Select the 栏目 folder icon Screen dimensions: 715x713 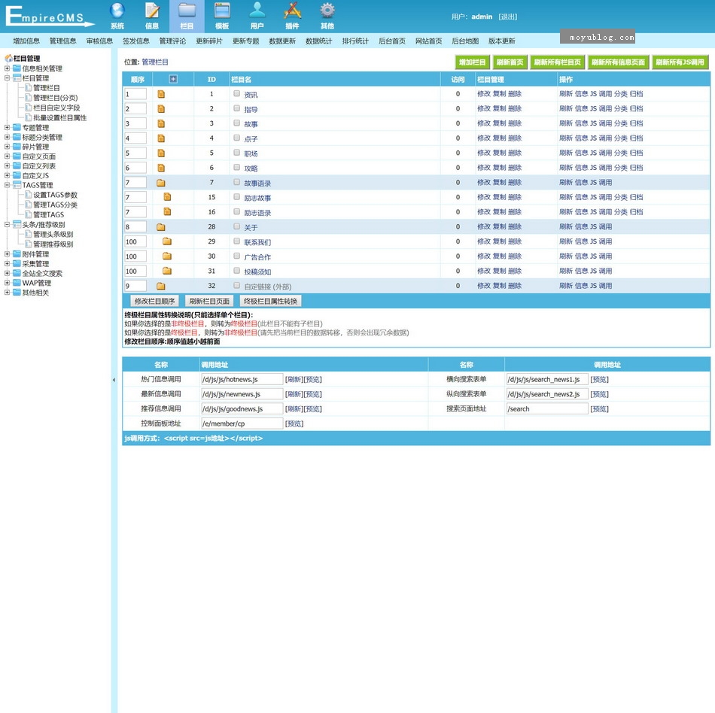tap(187, 11)
